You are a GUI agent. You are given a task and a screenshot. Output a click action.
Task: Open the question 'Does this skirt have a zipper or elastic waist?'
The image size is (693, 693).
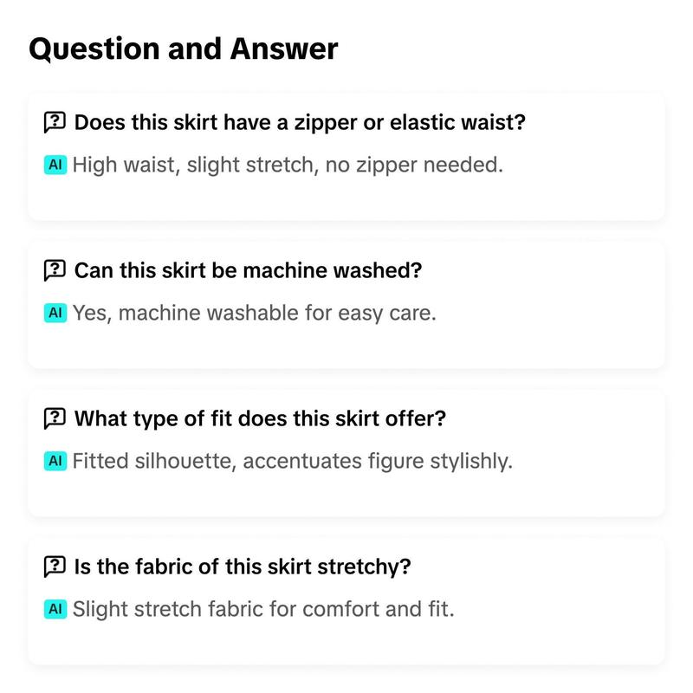coord(300,122)
